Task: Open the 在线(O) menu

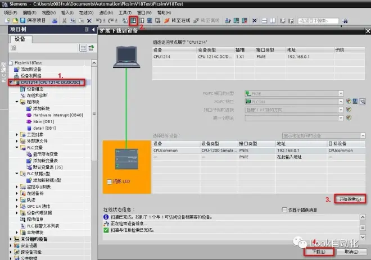Action: pos(86,12)
